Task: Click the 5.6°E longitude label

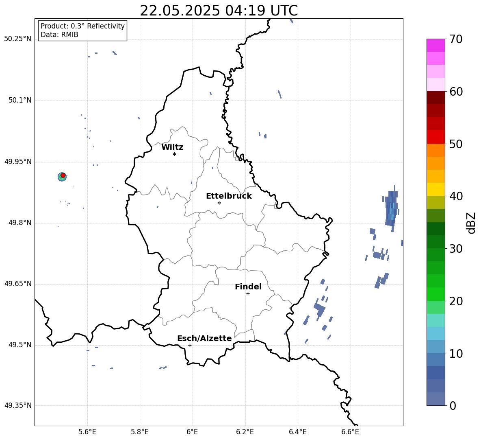Action: click(x=87, y=432)
